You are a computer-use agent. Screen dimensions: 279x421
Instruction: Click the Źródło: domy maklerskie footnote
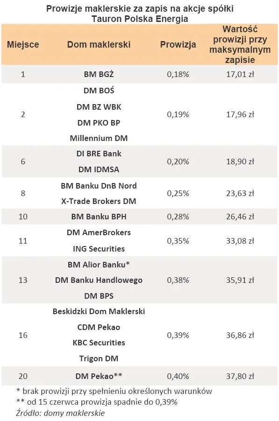click(60, 413)
